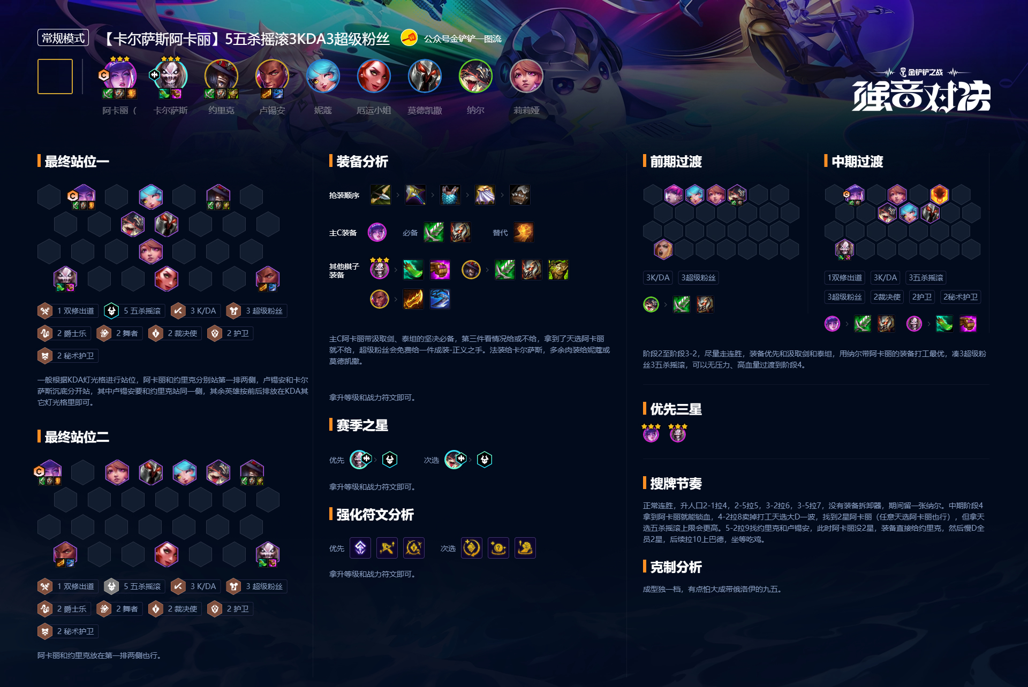
Task: Click the 3五杀摇滚 tag in 中期过渡
Action: tap(926, 278)
